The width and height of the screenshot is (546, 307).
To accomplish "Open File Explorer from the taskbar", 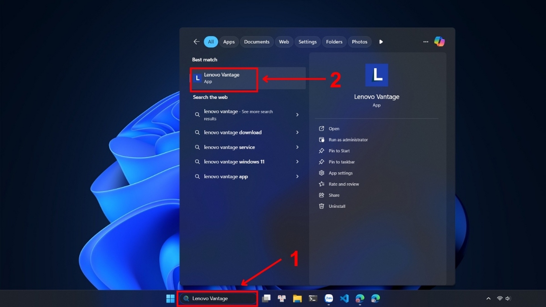I will 297,298.
